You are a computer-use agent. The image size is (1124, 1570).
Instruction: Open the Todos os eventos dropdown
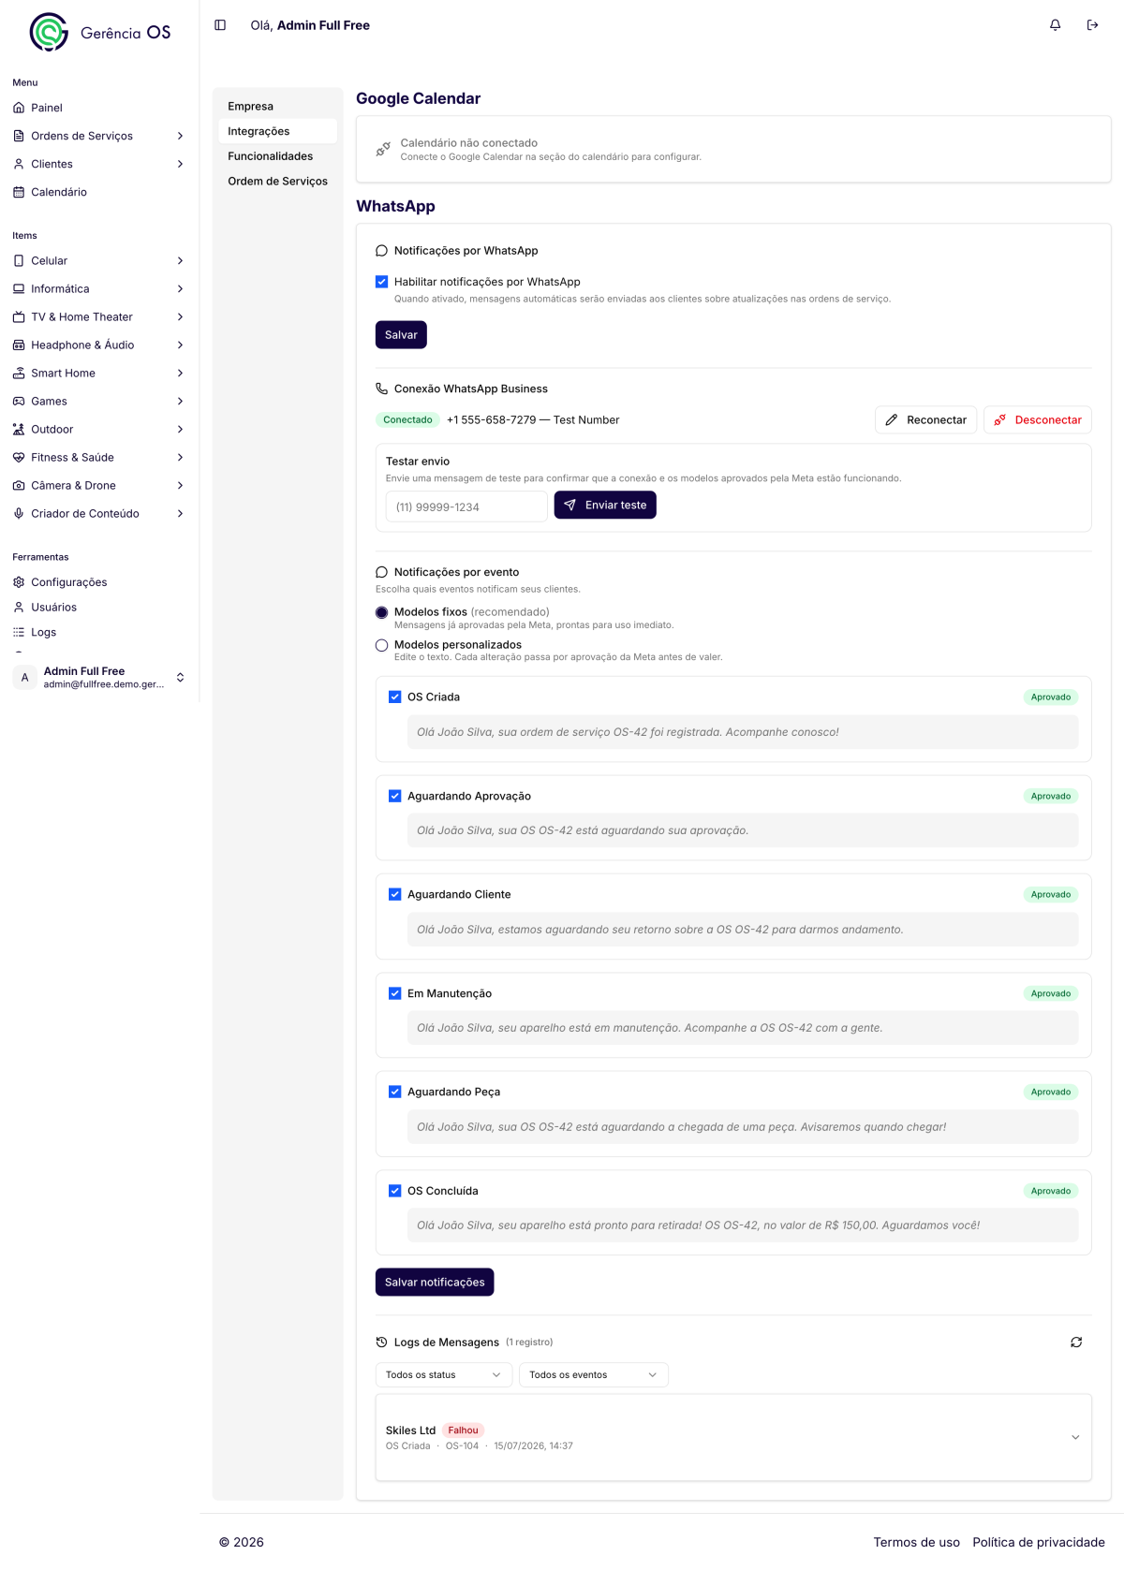pos(594,1374)
